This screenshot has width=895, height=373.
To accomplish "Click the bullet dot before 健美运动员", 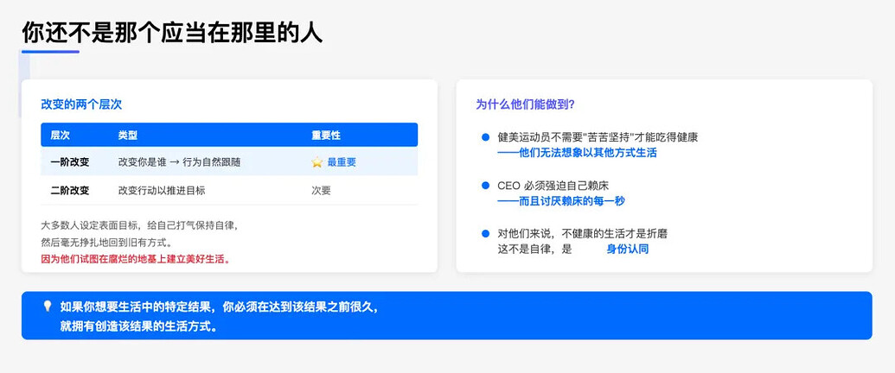I will pos(486,137).
